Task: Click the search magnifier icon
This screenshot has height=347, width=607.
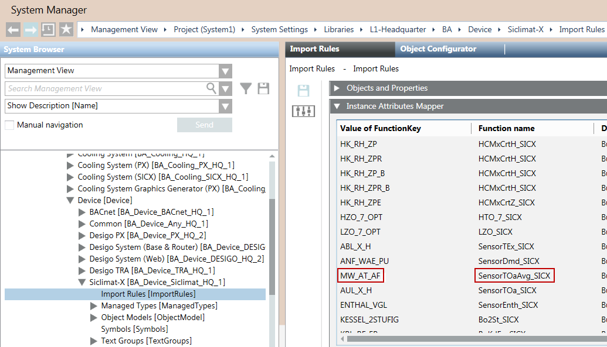Action: click(x=211, y=88)
